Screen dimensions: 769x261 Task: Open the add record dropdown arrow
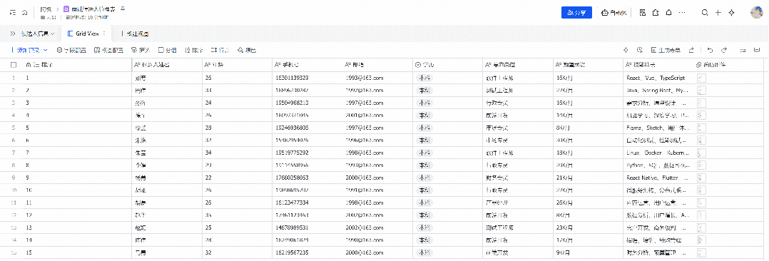[x=46, y=50]
